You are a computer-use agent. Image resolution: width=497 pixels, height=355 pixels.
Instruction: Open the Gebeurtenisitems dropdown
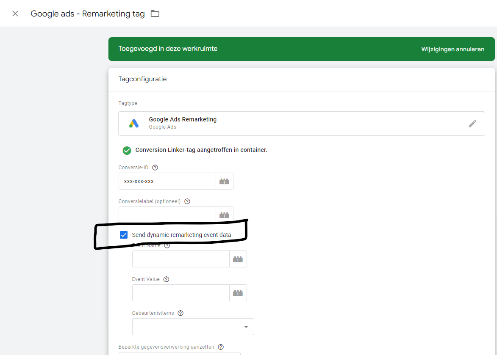193,327
